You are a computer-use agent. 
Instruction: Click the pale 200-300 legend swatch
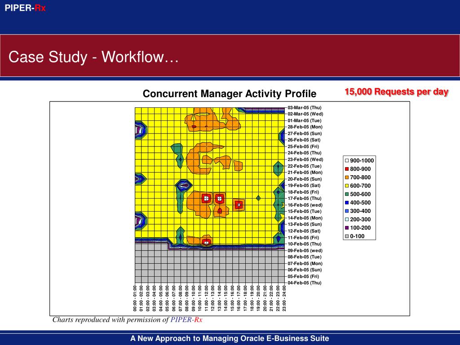[x=347, y=219]
